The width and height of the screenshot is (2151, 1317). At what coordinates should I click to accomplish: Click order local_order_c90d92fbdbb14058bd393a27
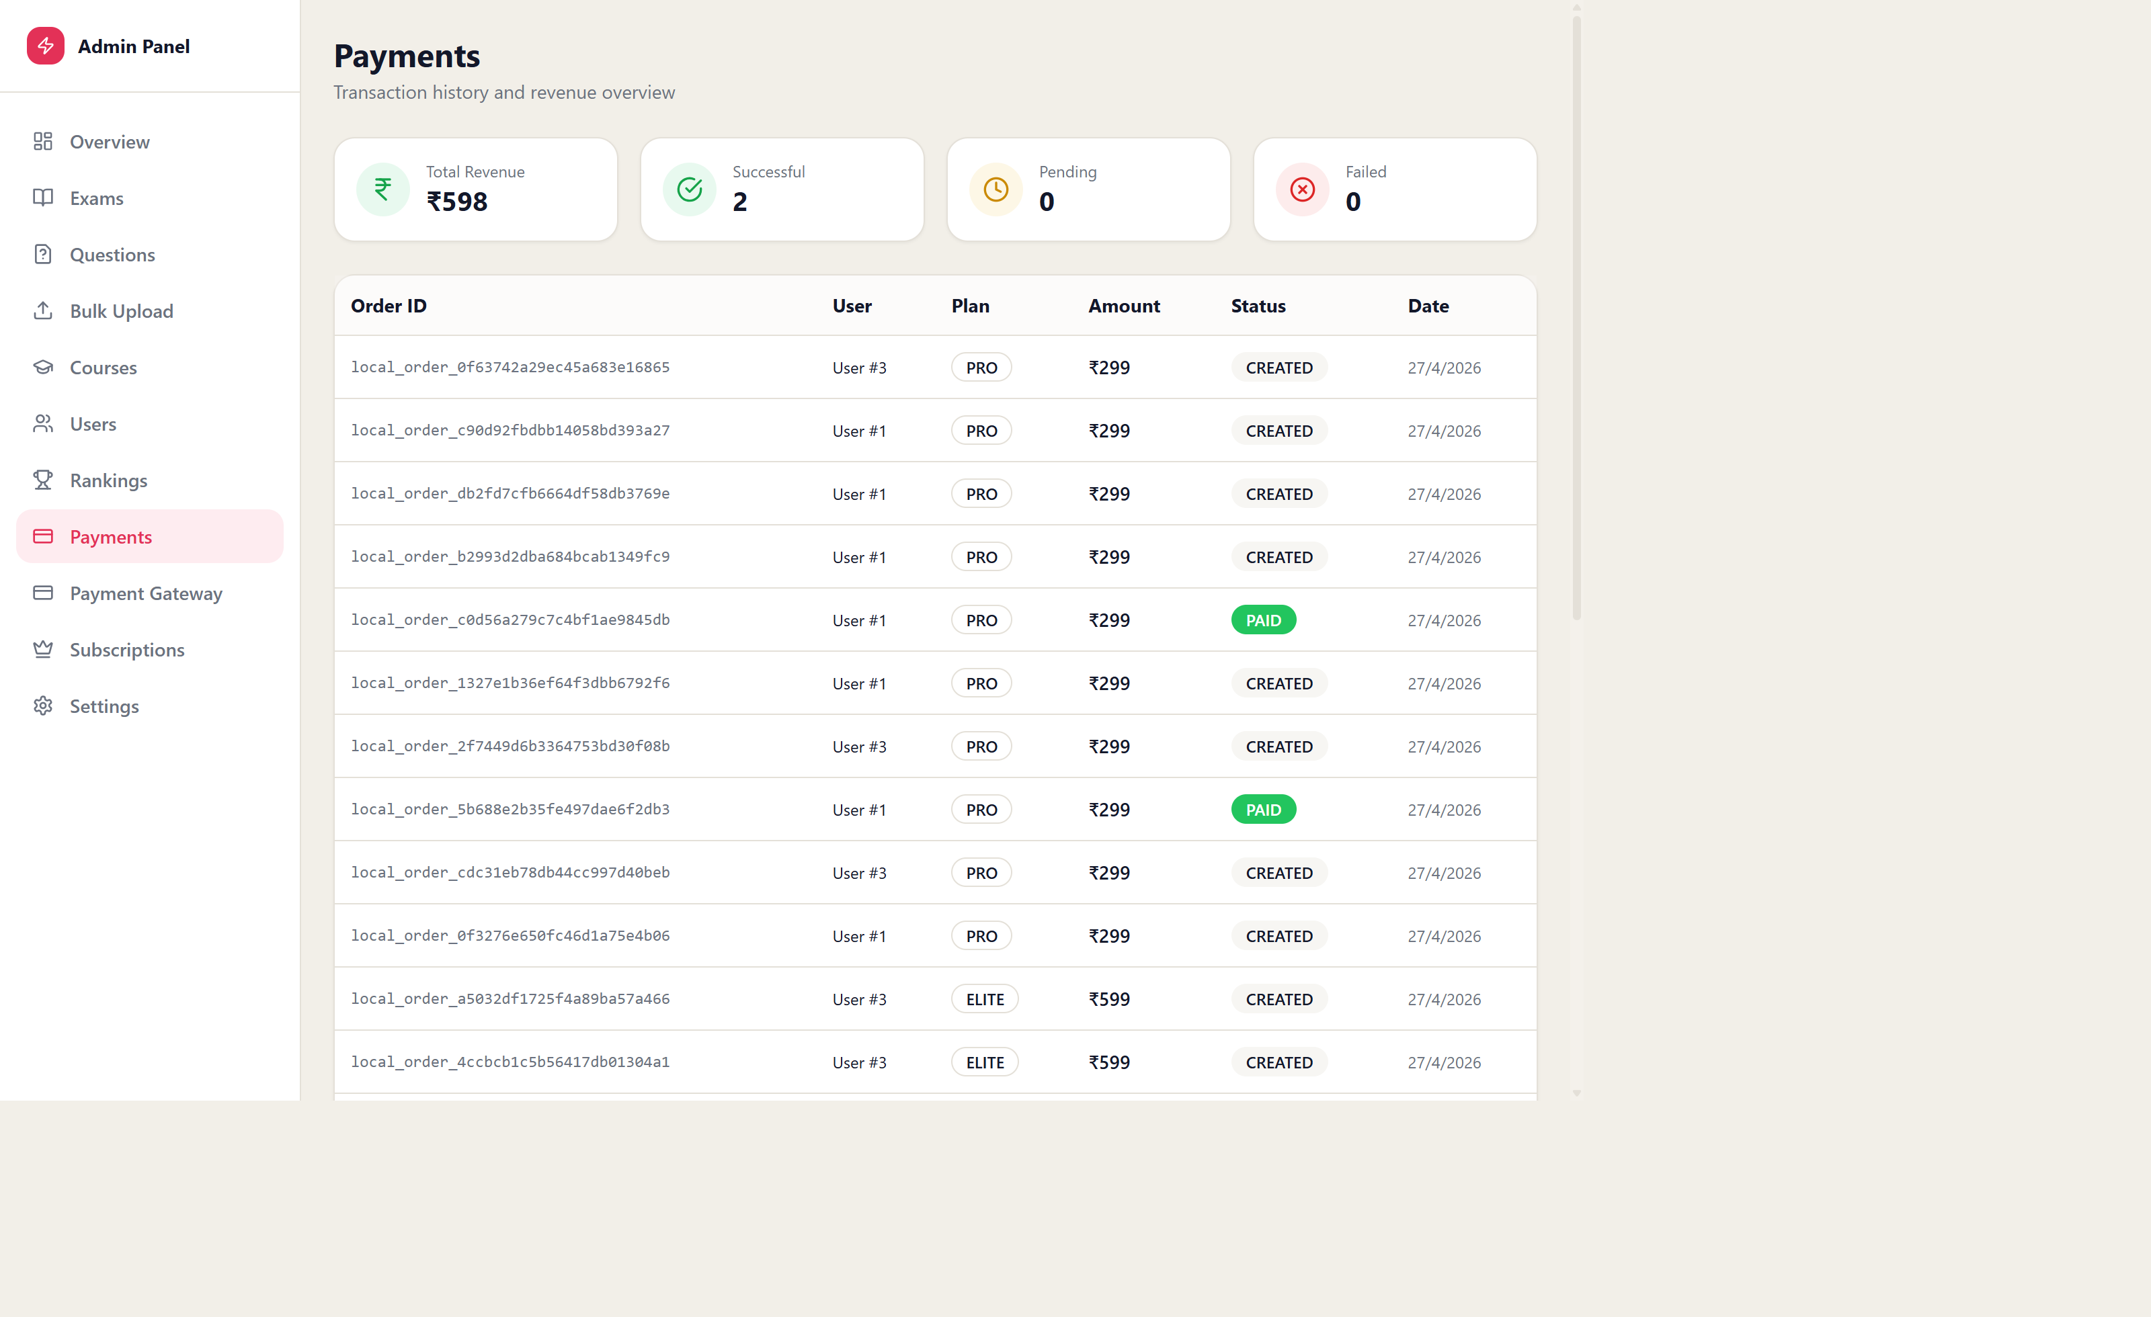click(x=510, y=430)
